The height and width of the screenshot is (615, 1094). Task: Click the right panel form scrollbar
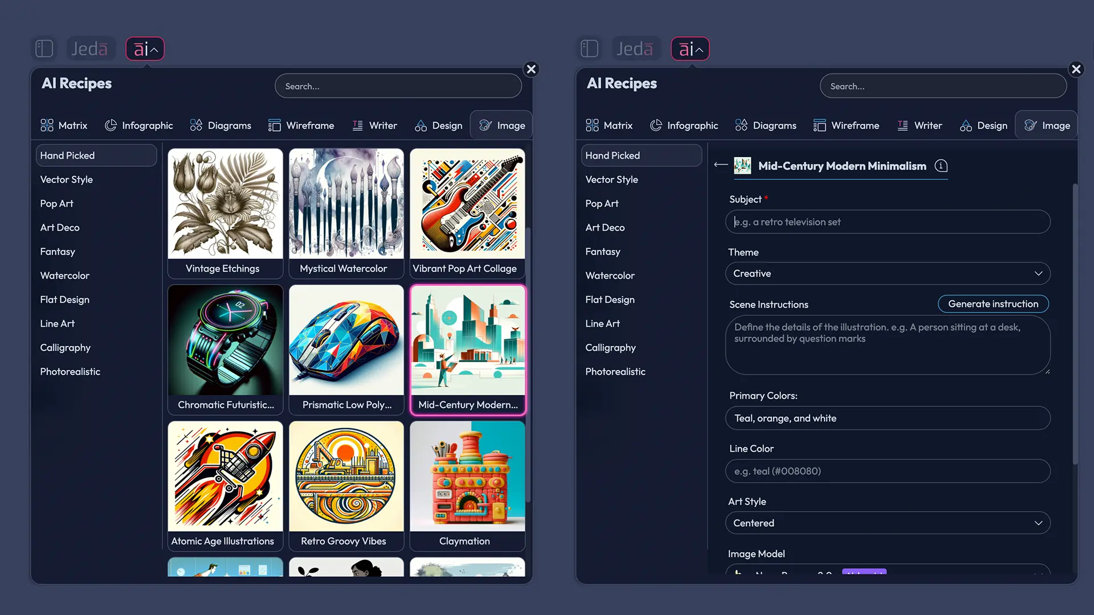click(x=1075, y=323)
